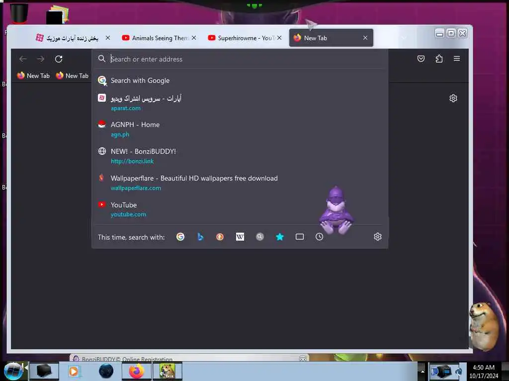Screen dimensions: 509x381
Task: Close the Animals Seeing Them tab
Action: coord(194,38)
